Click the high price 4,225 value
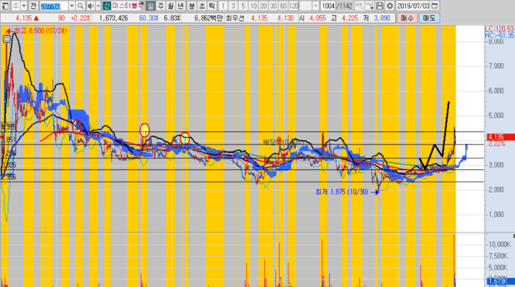Image resolution: width=515 pixels, height=287 pixels. click(x=350, y=18)
